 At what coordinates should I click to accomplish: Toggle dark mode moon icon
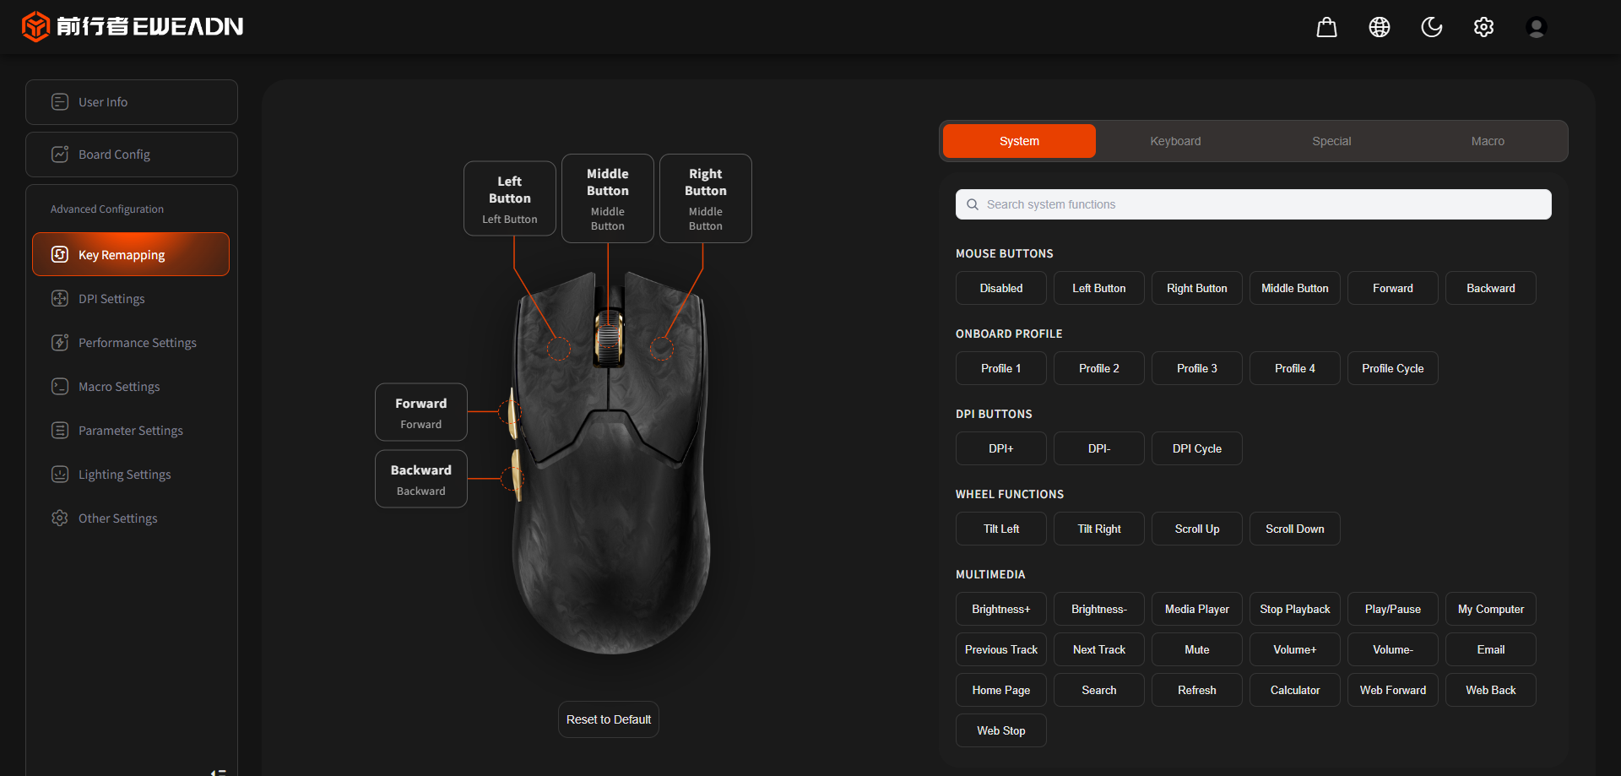[x=1431, y=27]
